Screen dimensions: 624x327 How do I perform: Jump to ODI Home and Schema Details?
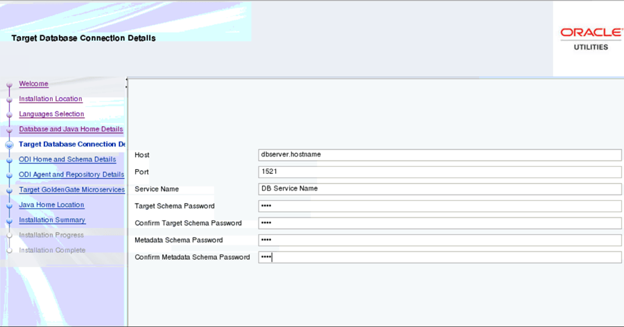pos(68,159)
